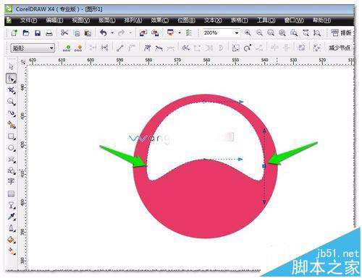
Task: Select the Zoom tool in the toolbox
Action: [11, 102]
